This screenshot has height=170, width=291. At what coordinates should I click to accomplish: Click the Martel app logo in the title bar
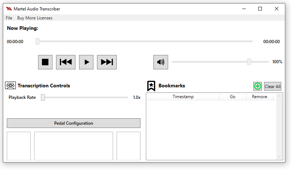tap(9, 9)
